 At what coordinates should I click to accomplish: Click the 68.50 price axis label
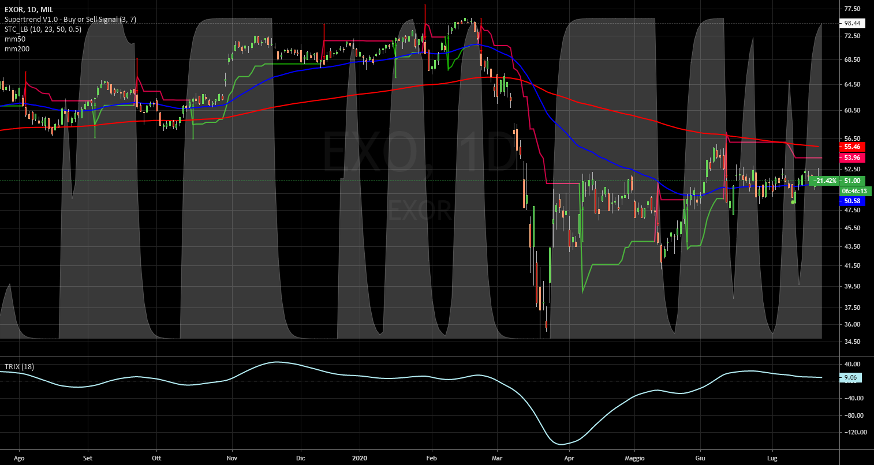click(x=852, y=59)
